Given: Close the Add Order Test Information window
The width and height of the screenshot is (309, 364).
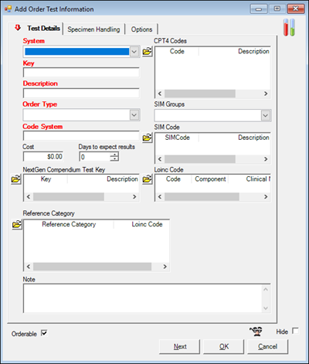Looking at the screenshot, I should [295, 9].
